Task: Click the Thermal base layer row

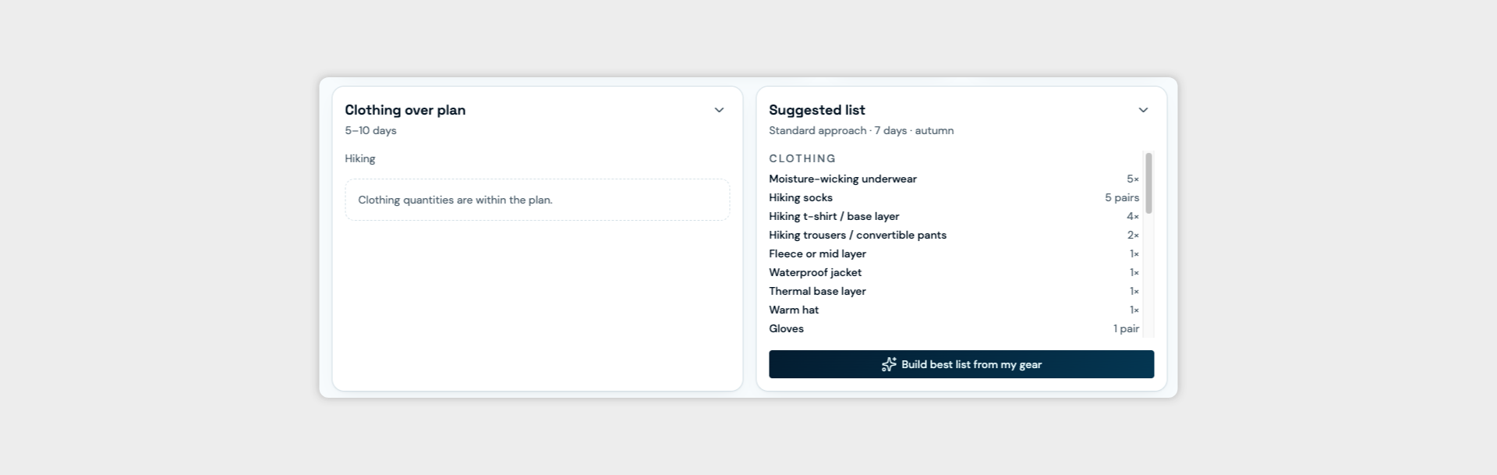Action: point(954,291)
